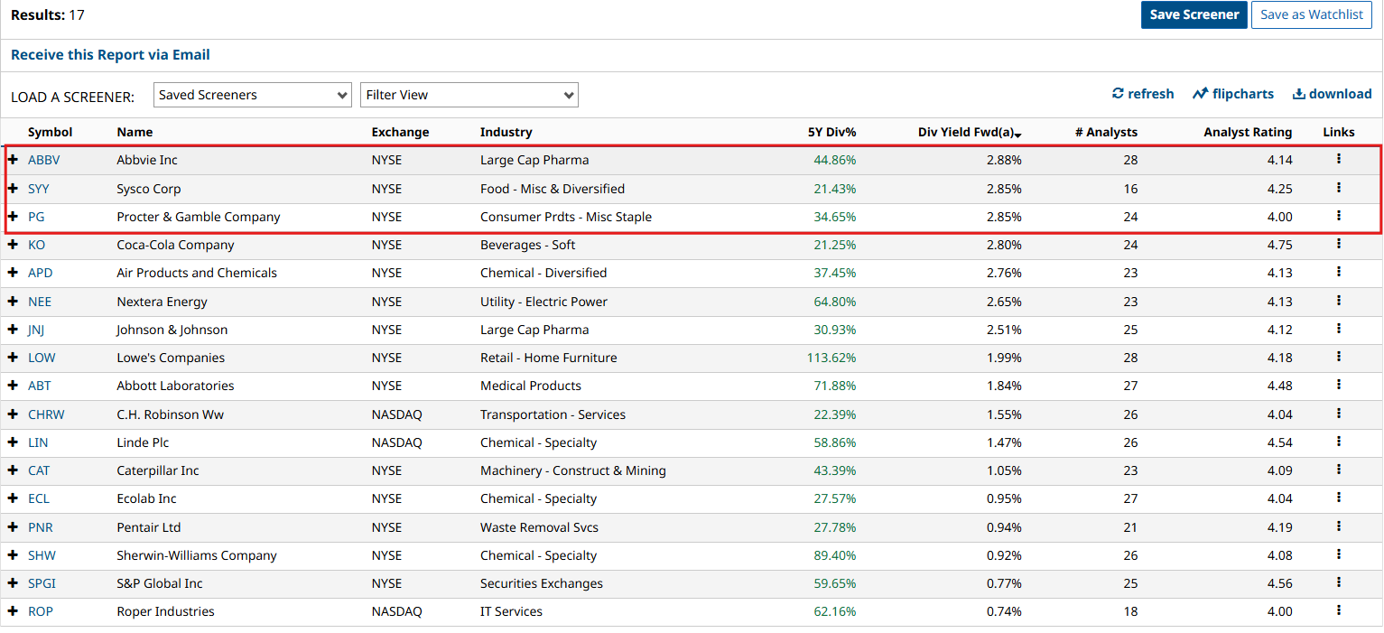Expand the CAT row plus sign
This screenshot has width=1384, height=633.
tap(14, 470)
